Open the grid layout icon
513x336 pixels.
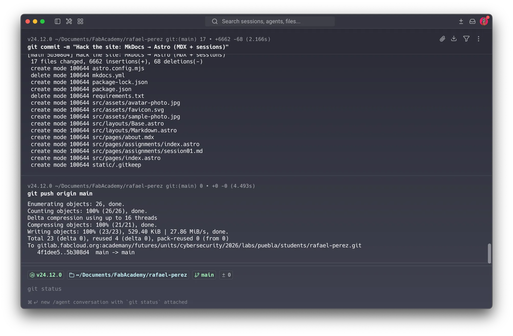tap(80, 21)
